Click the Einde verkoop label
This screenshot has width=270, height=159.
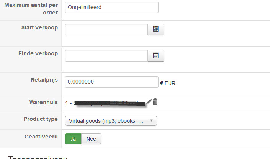(38, 53)
